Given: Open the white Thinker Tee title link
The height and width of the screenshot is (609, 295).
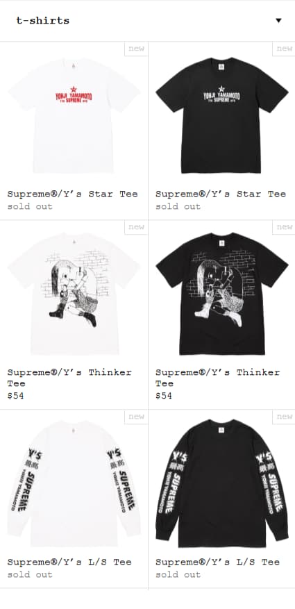Looking at the screenshot, I should coord(69,378).
